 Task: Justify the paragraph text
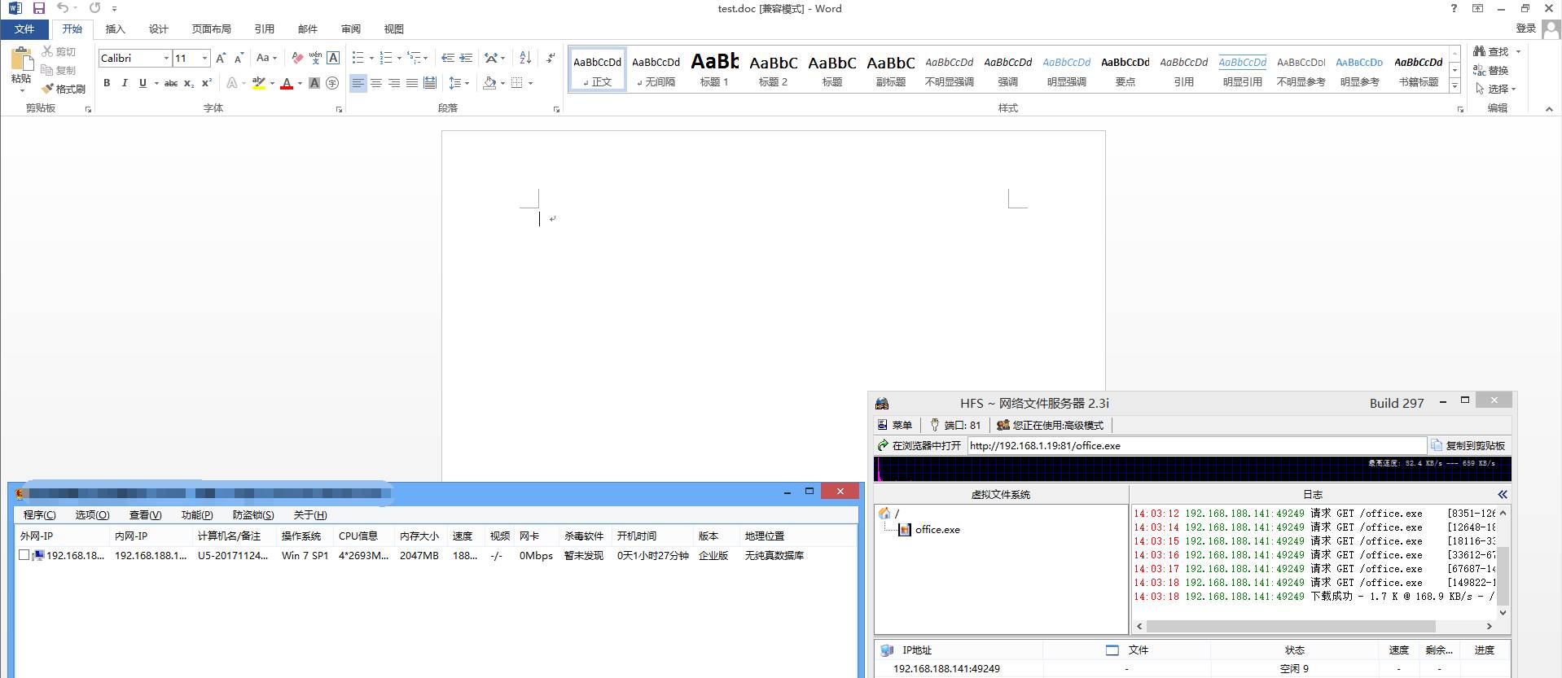412,83
